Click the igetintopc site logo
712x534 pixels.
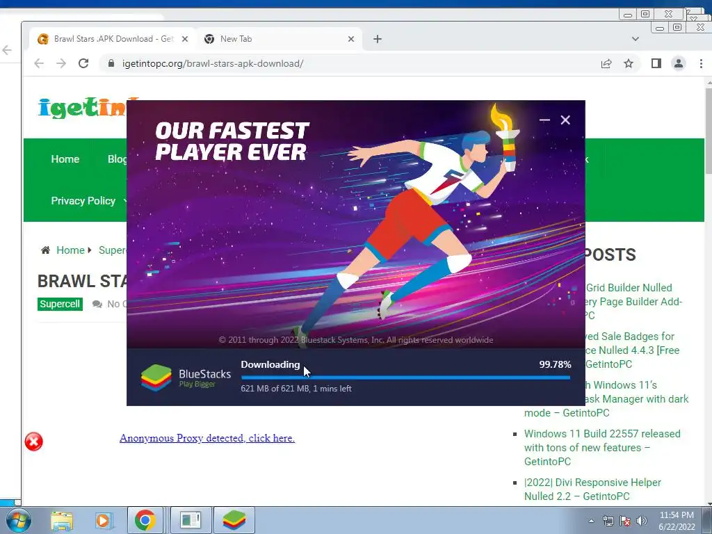point(83,108)
